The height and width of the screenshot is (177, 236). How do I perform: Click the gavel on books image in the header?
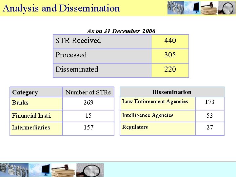click(209, 8)
